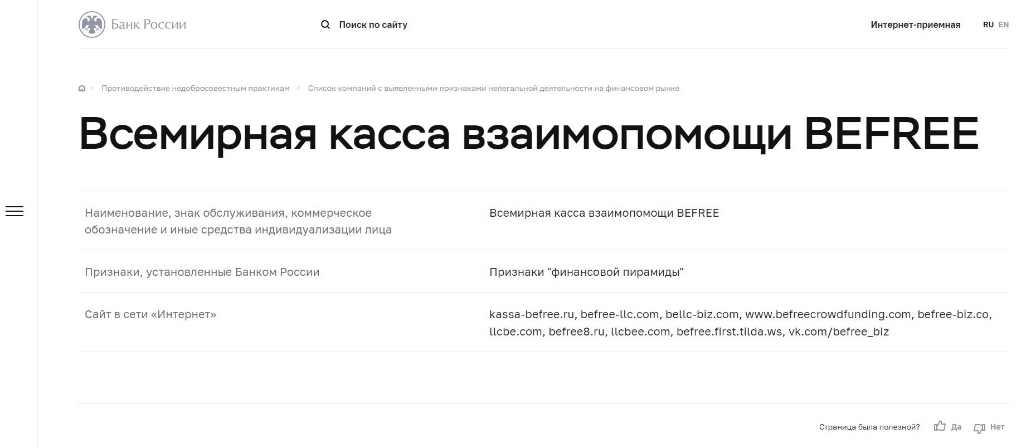Open breadcrumb Список компаний с выявленными признаками
This screenshot has height=448, width=1026.
click(x=494, y=88)
